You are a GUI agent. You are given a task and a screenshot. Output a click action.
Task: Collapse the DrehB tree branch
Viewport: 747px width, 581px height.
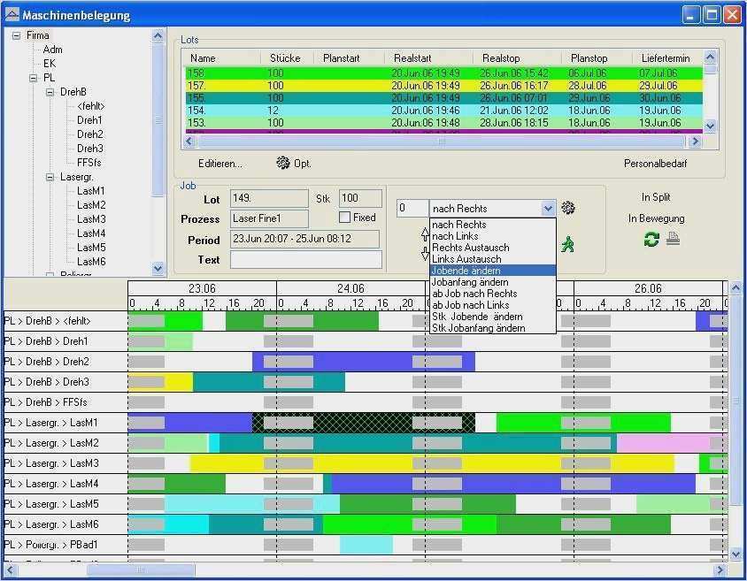[x=50, y=92]
